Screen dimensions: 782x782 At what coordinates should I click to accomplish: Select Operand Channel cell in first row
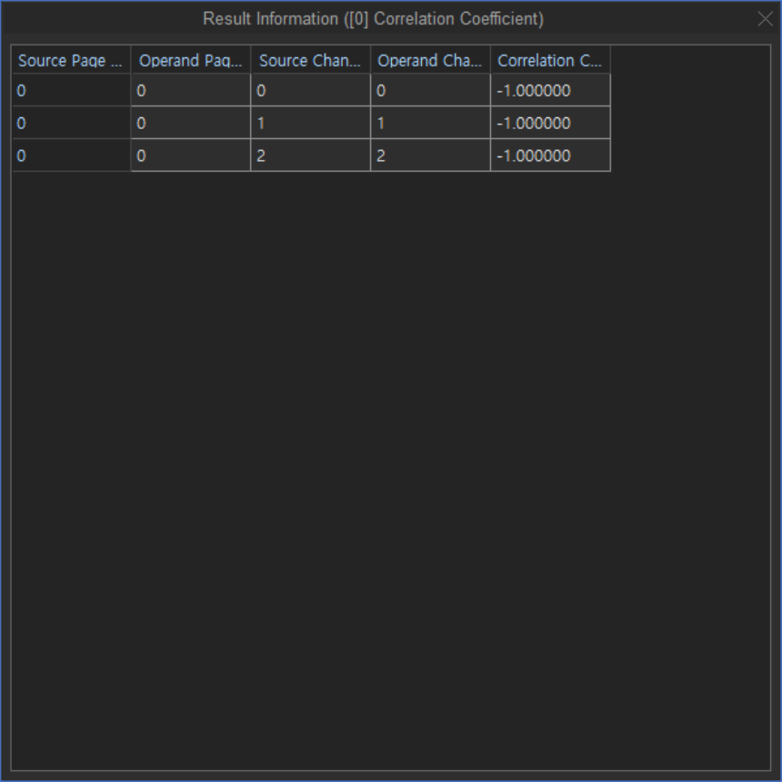click(430, 91)
